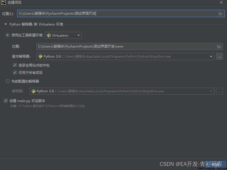This screenshot has width=227, height=170.
Task: Collapse the Python interpreter section
Action: tap(6, 24)
